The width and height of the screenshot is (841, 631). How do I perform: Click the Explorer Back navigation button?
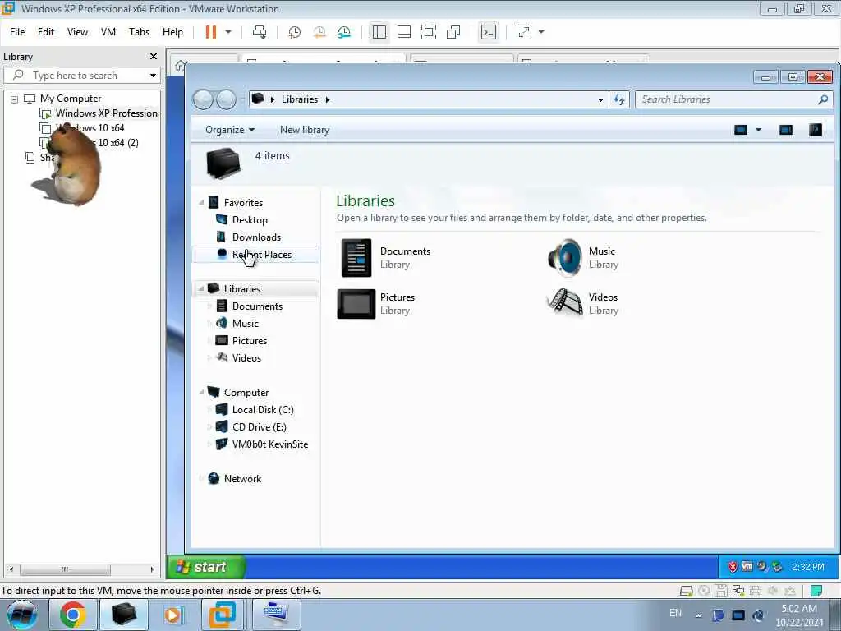pyautogui.click(x=203, y=99)
